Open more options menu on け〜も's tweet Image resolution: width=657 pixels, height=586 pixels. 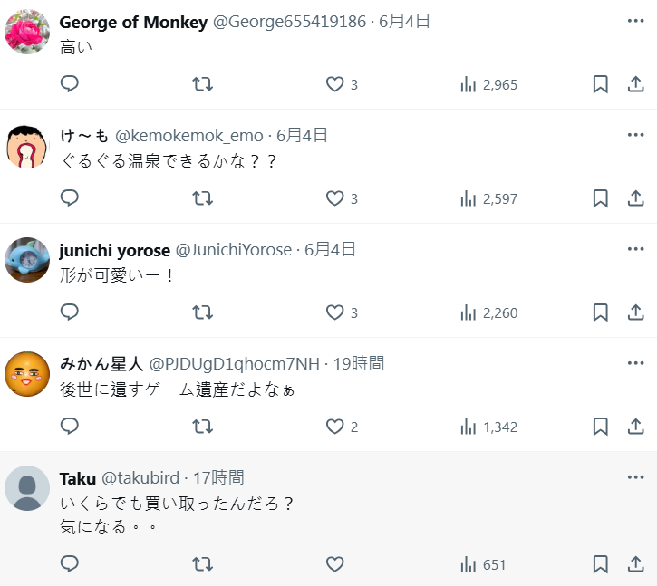pos(635,135)
